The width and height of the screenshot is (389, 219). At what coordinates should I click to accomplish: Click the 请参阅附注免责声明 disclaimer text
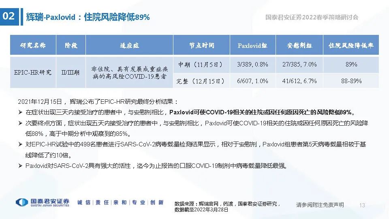[x=320, y=205]
